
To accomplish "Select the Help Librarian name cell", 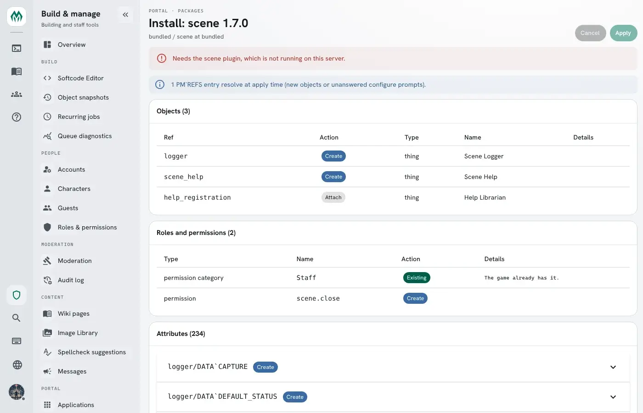I will (485, 197).
